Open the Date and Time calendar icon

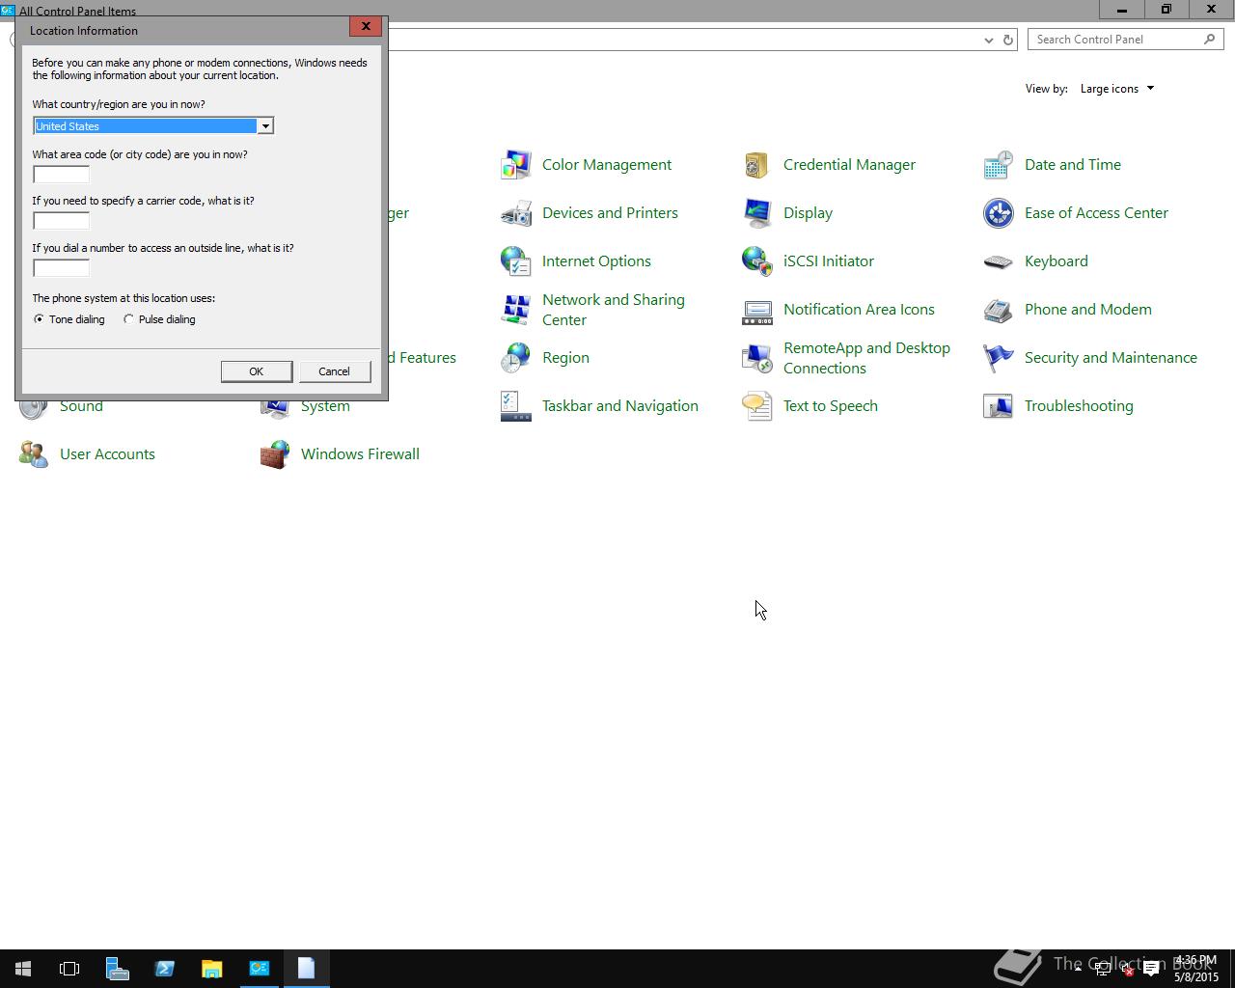coord(999,165)
